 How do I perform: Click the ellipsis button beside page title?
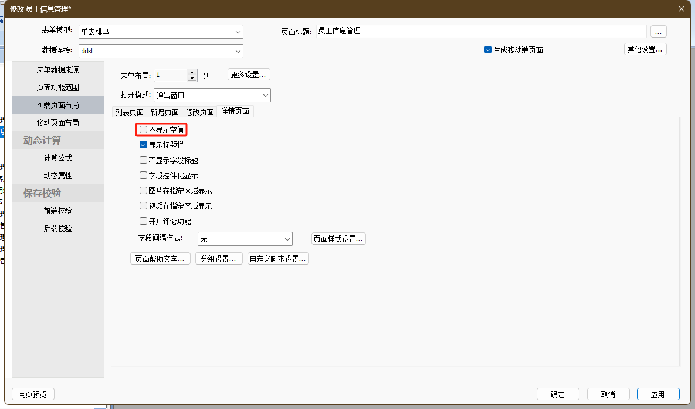658,32
